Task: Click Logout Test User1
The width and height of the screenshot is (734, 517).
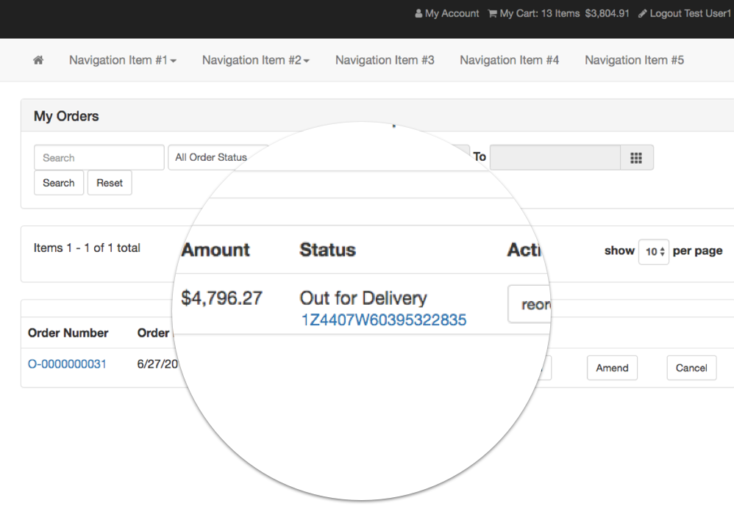Action: pyautogui.click(x=685, y=13)
